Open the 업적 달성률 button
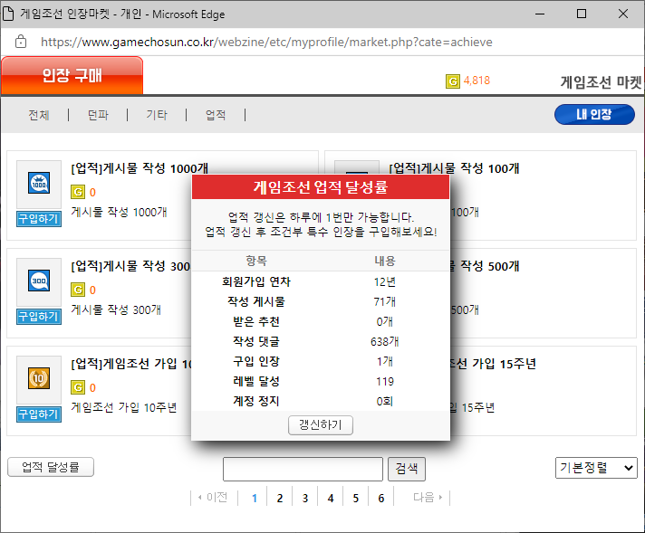Viewport: 645px width, 533px height. pyautogui.click(x=51, y=467)
